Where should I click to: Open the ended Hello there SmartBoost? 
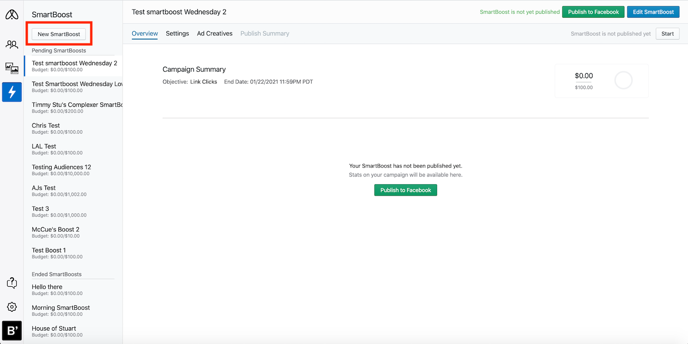point(73,290)
